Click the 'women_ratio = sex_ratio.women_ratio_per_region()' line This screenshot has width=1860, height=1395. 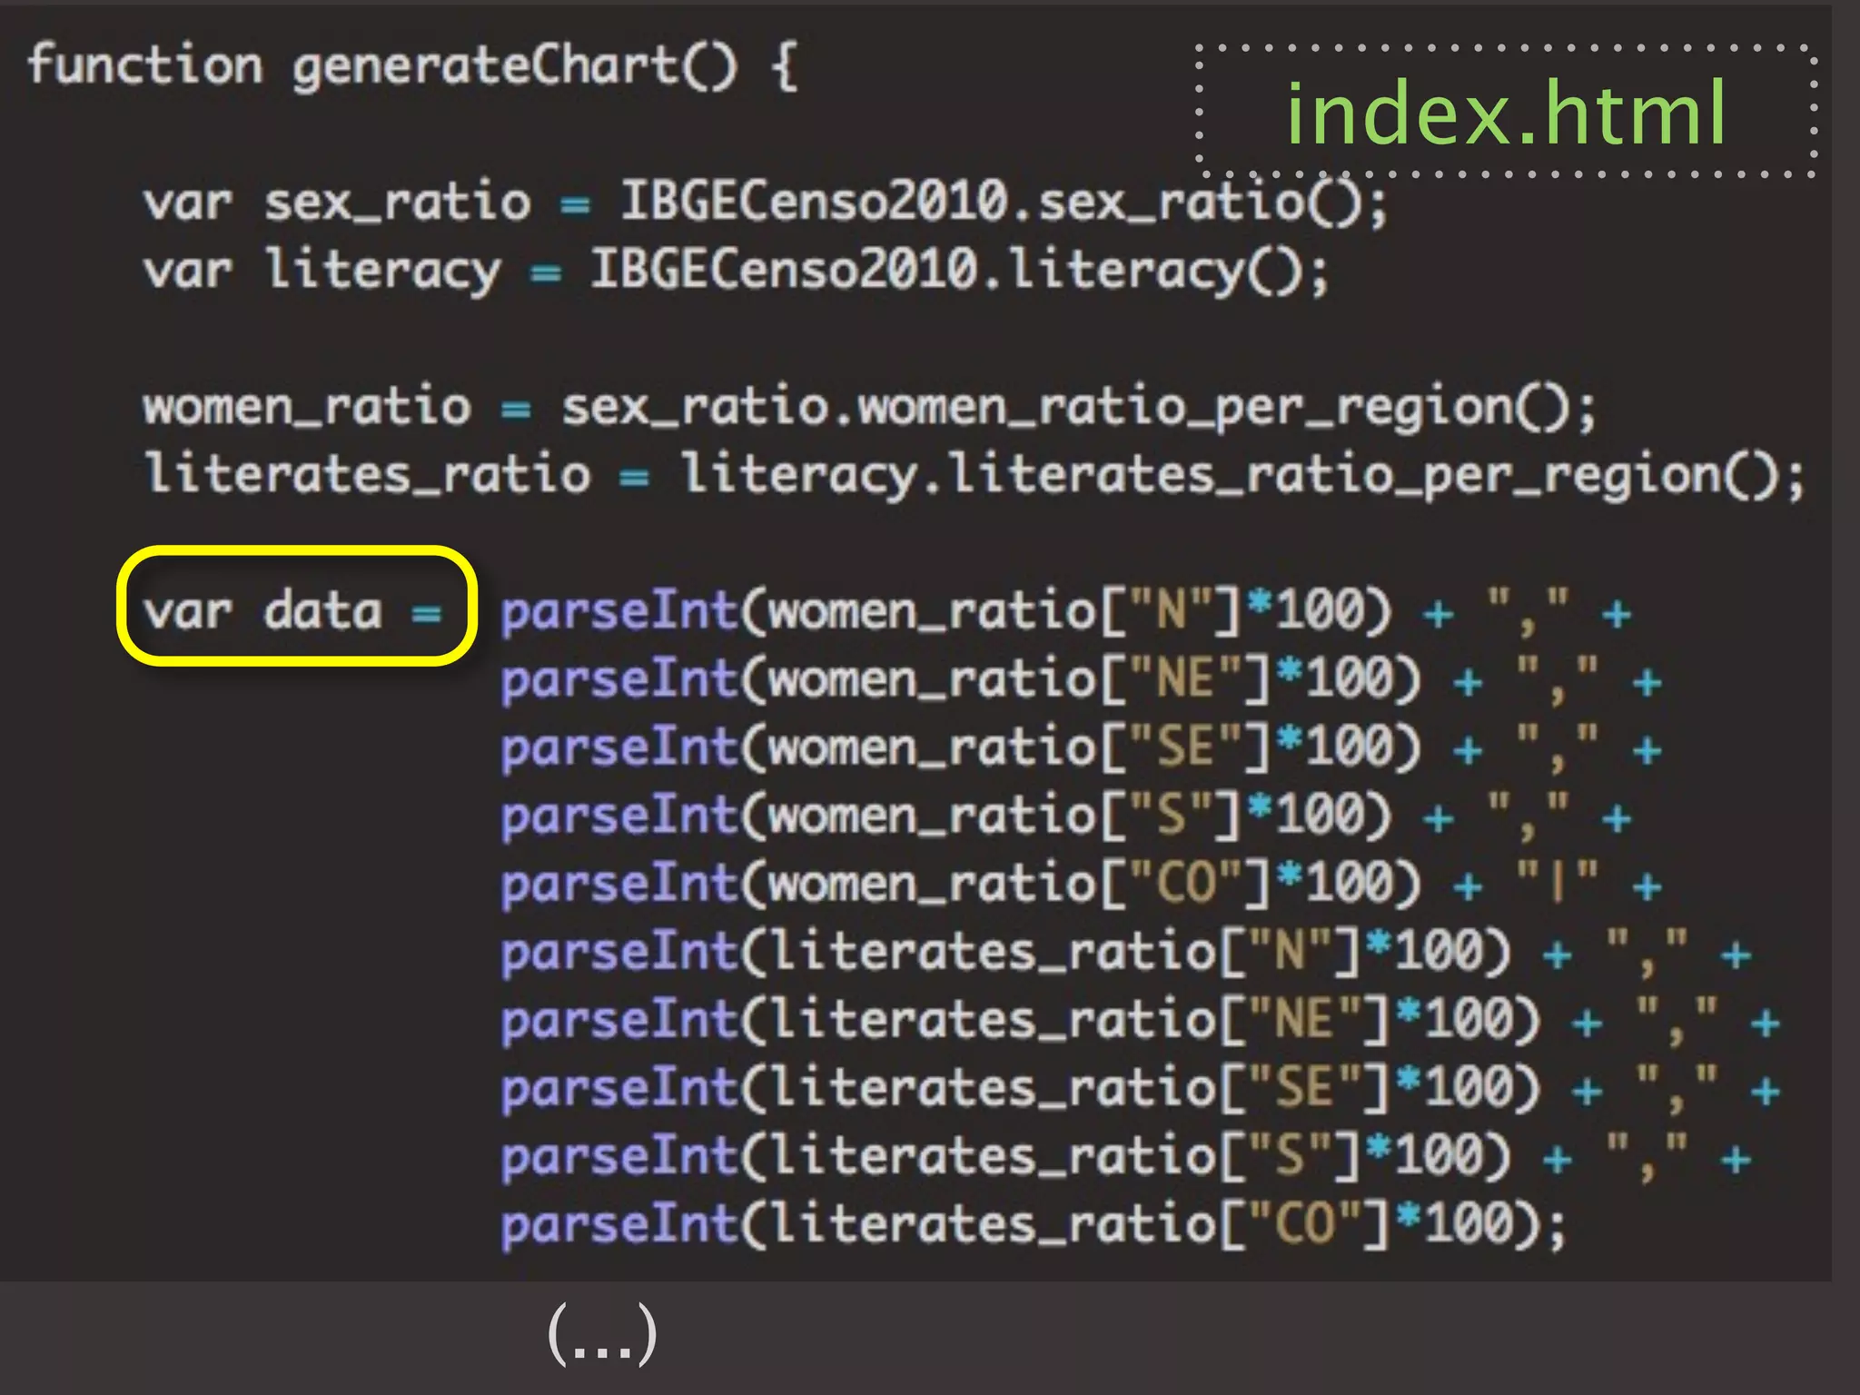(x=869, y=407)
